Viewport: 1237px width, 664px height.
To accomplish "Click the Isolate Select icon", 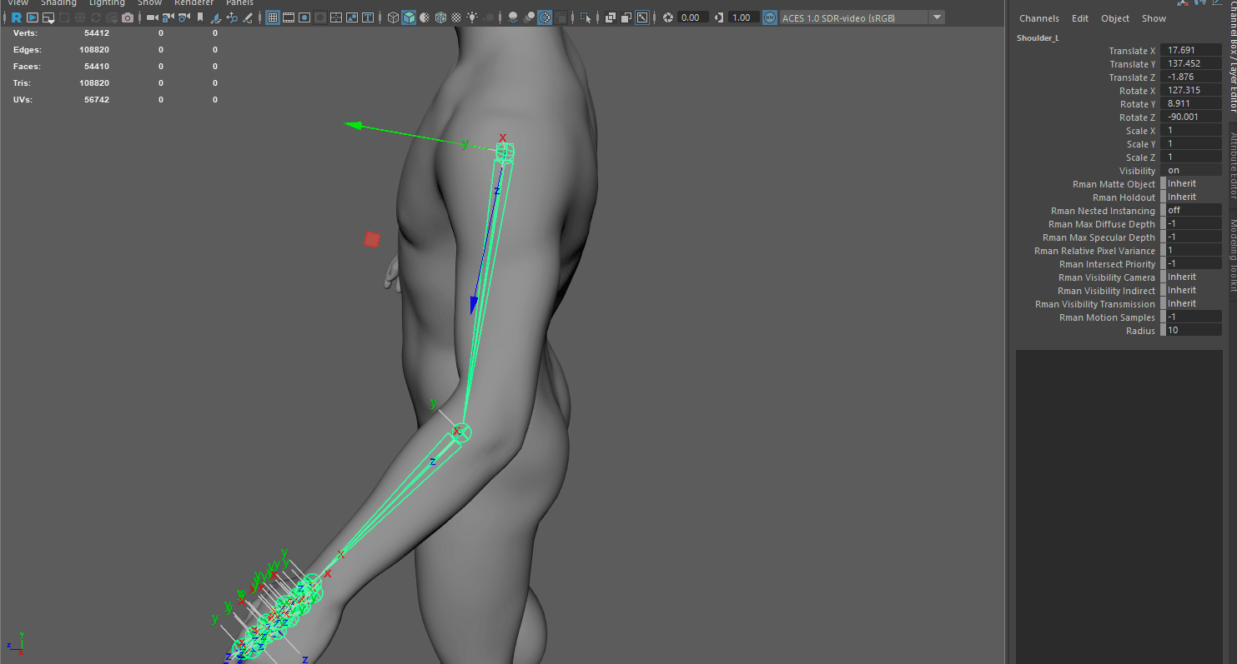I will (585, 17).
